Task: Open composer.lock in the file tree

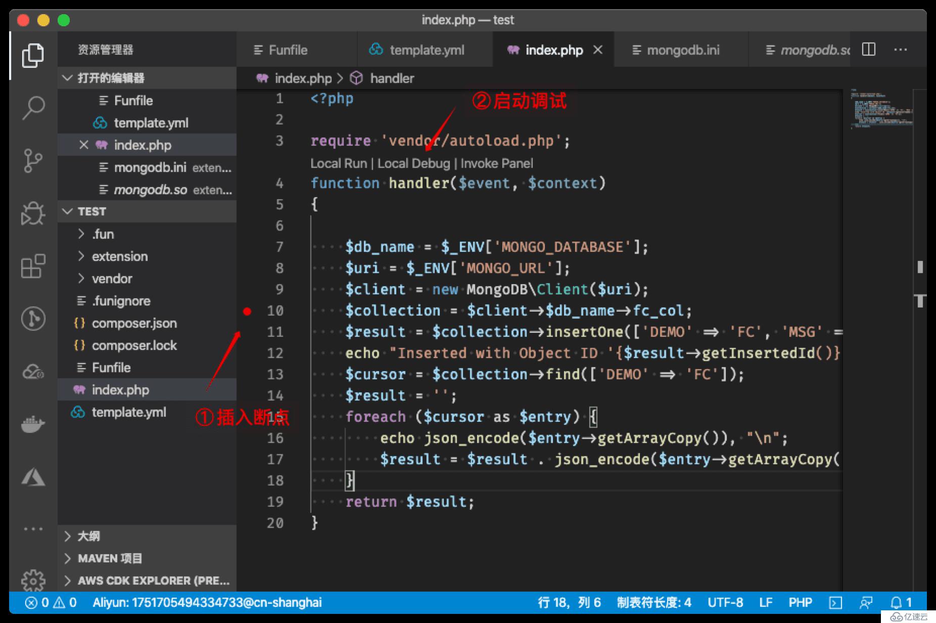Action: tap(147, 345)
